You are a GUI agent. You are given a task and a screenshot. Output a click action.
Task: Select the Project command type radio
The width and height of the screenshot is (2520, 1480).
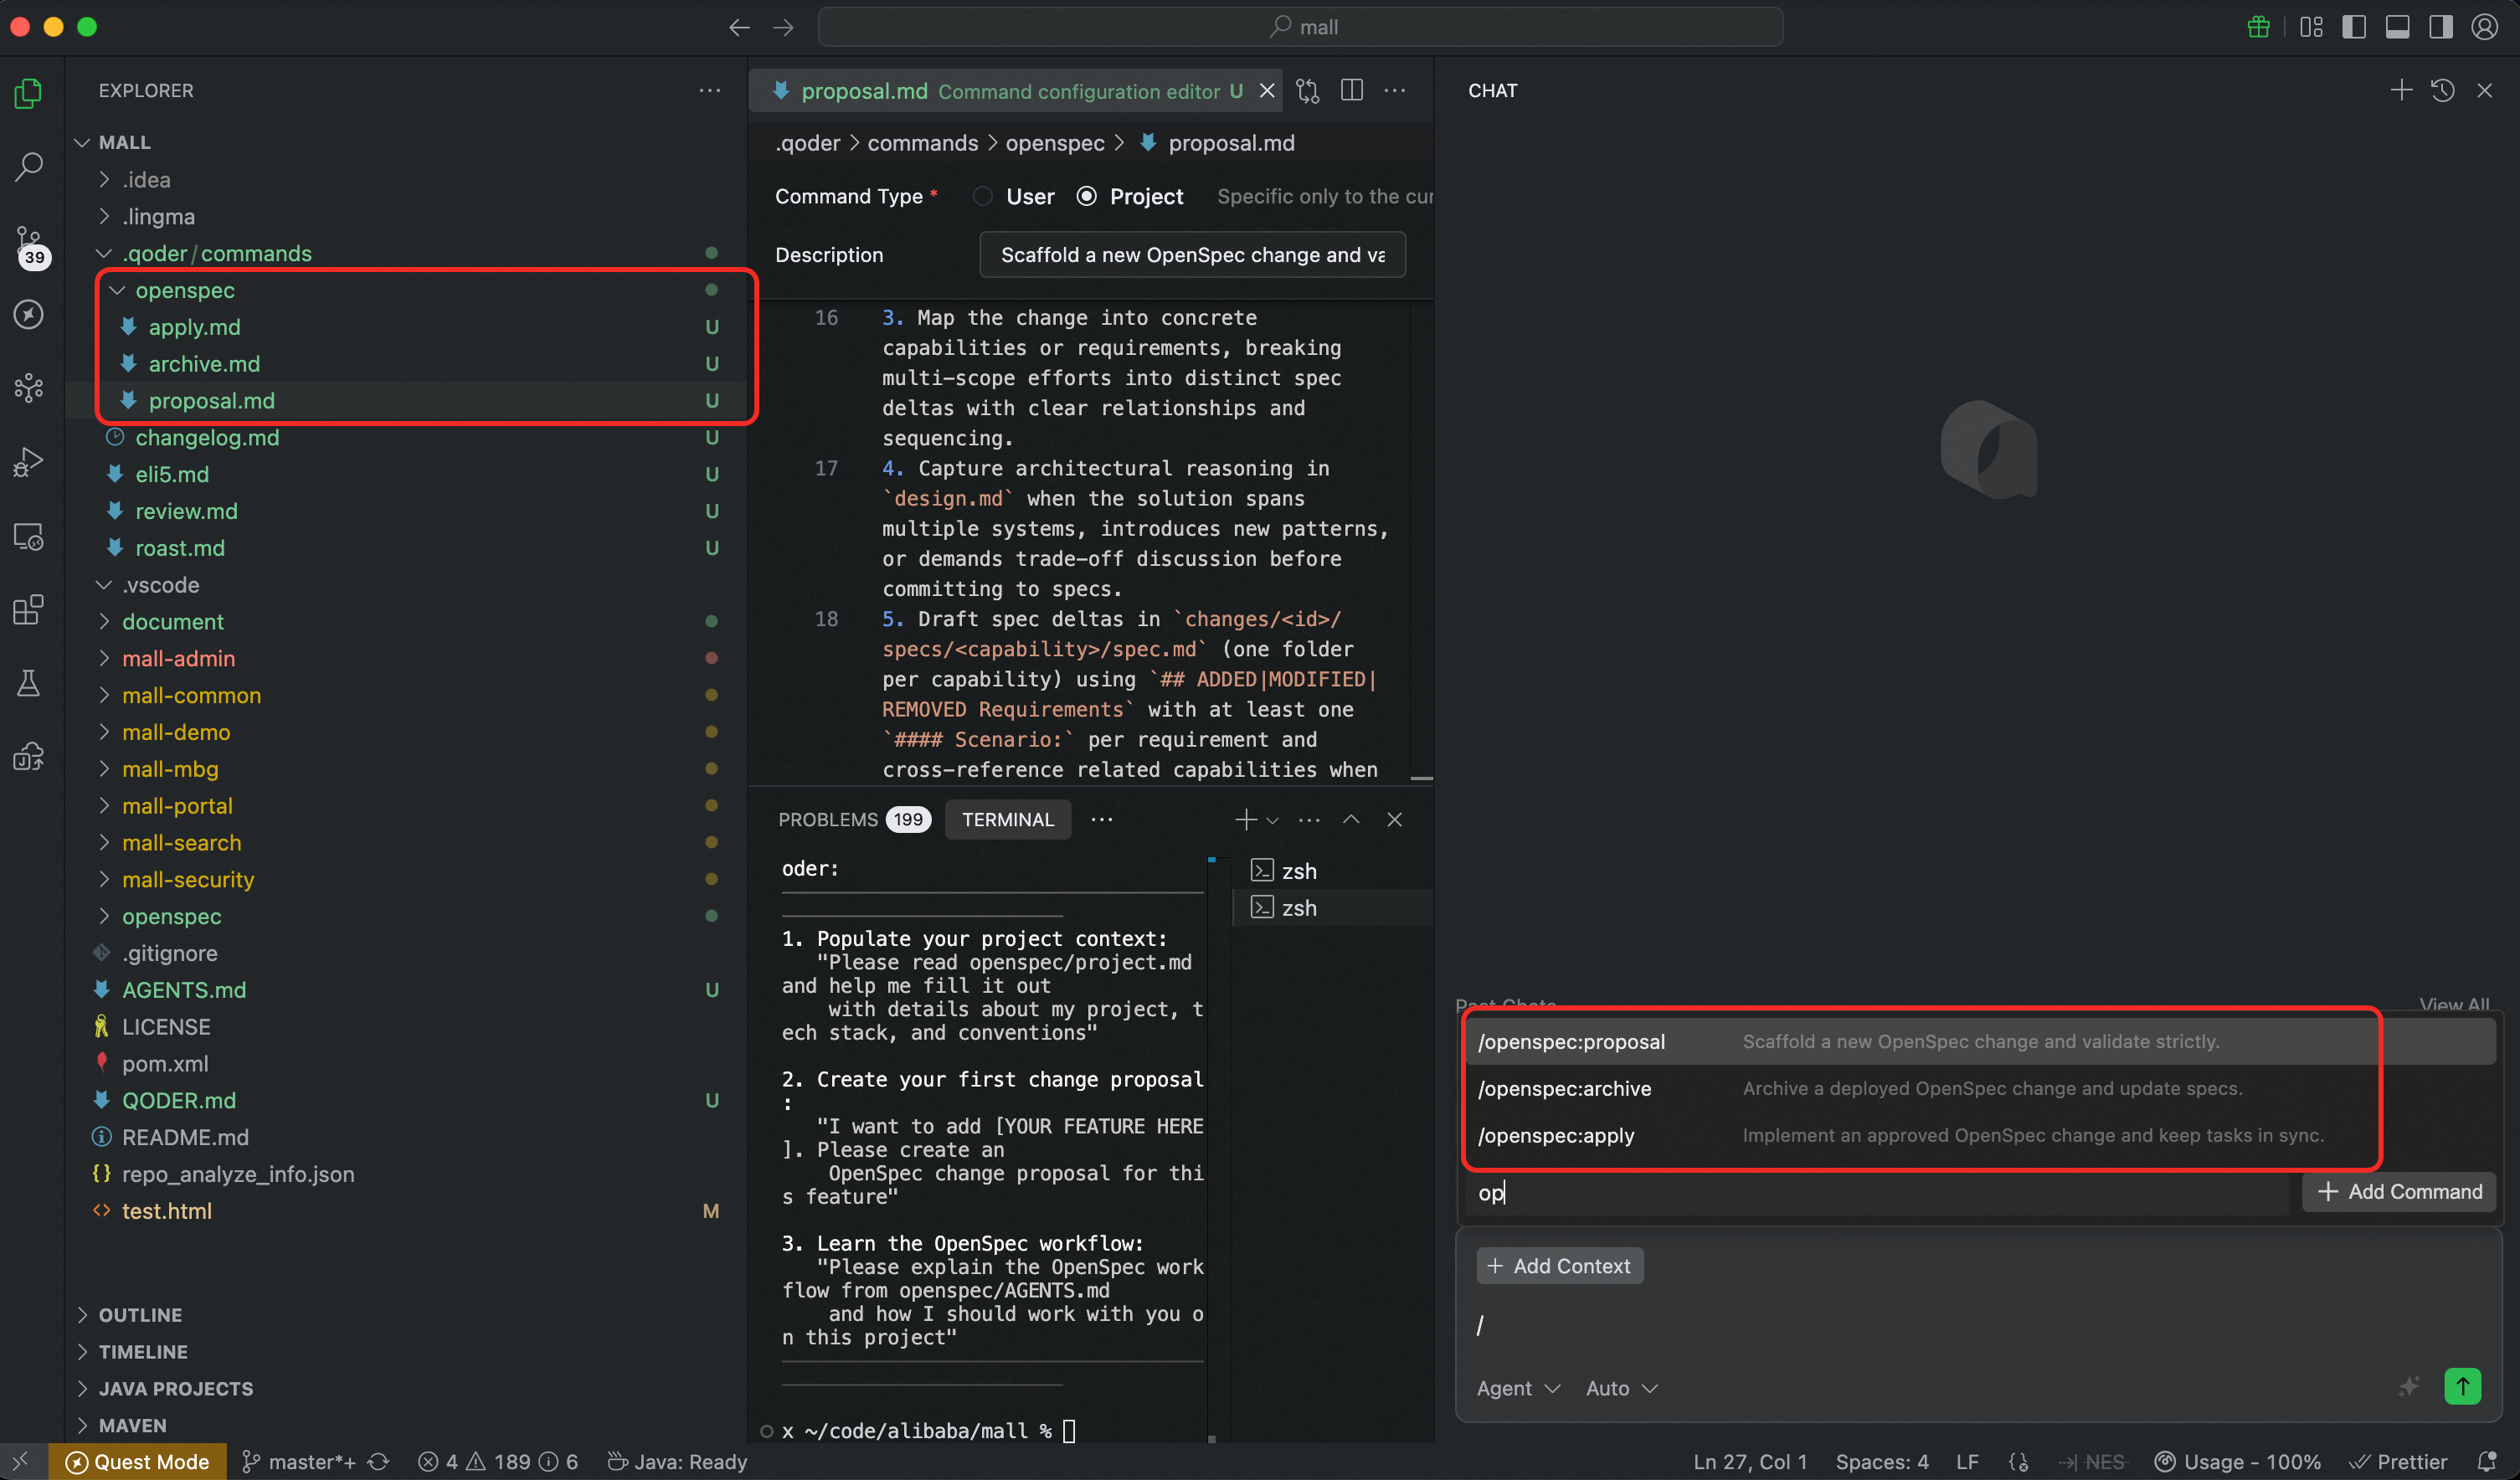(x=1087, y=197)
